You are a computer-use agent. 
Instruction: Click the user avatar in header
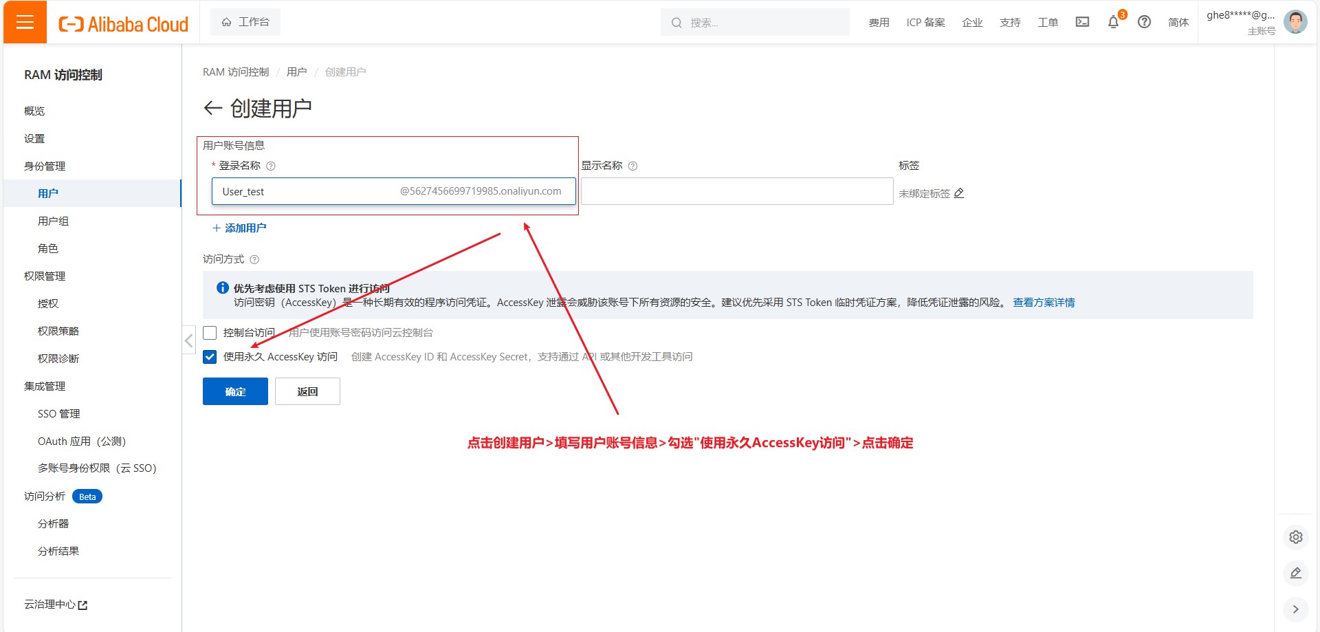[1295, 22]
